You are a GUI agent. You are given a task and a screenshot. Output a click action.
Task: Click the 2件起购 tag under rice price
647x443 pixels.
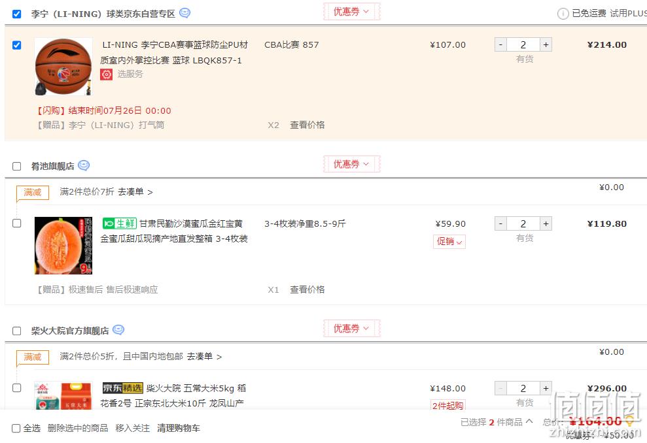pyautogui.click(x=447, y=406)
